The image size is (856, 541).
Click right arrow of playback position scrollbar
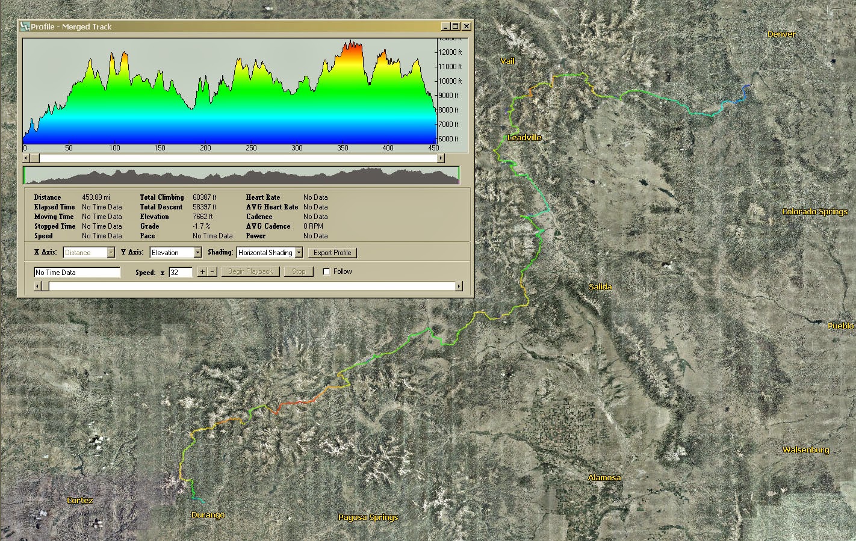459,286
